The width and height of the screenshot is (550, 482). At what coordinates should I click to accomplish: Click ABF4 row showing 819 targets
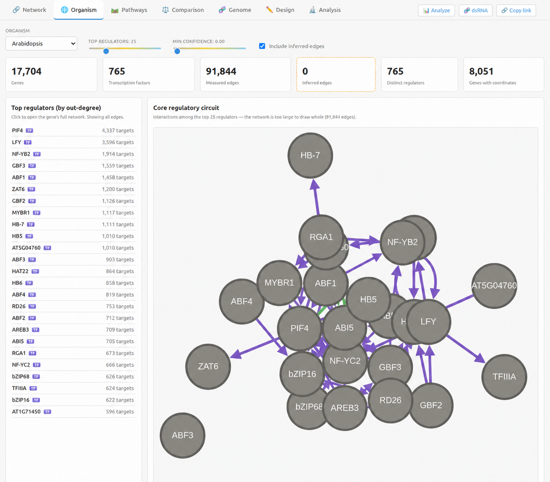pos(73,295)
